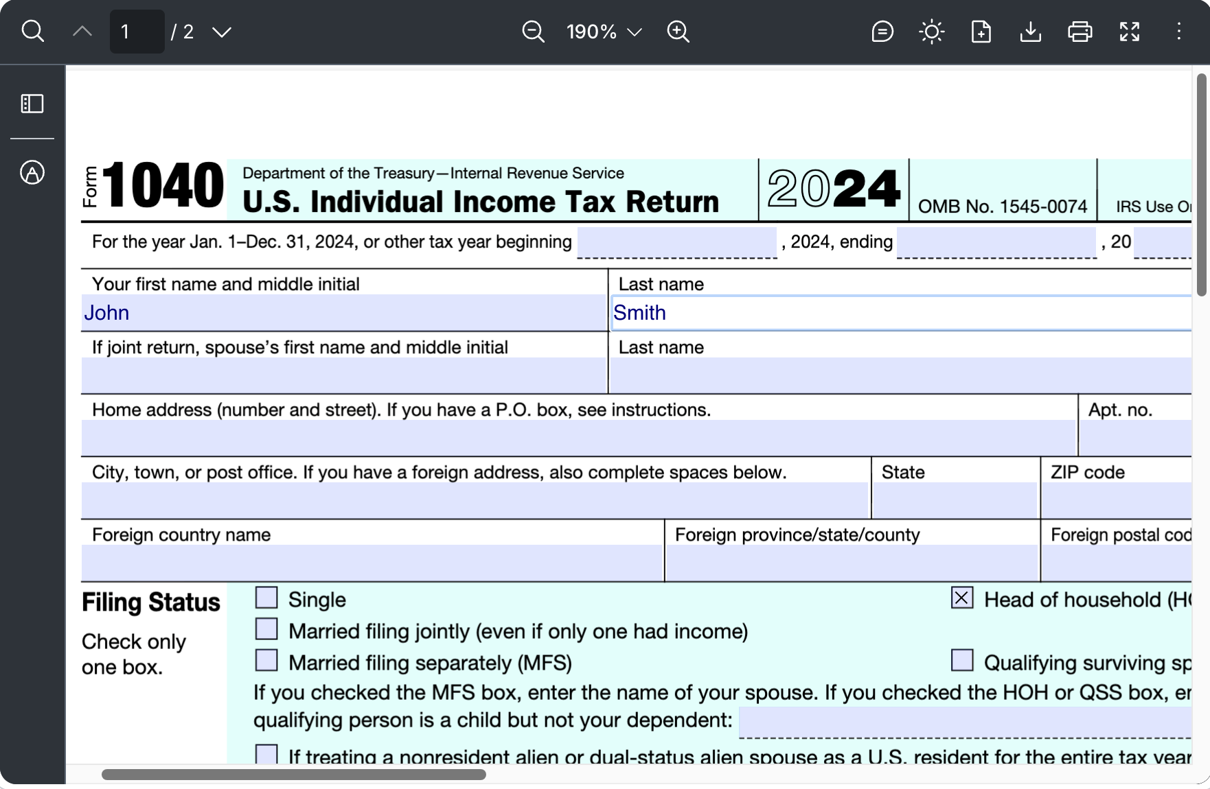Viewport: 1210px width, 789px height.
Task: Click the State input field
Action: tap(955, 500)
